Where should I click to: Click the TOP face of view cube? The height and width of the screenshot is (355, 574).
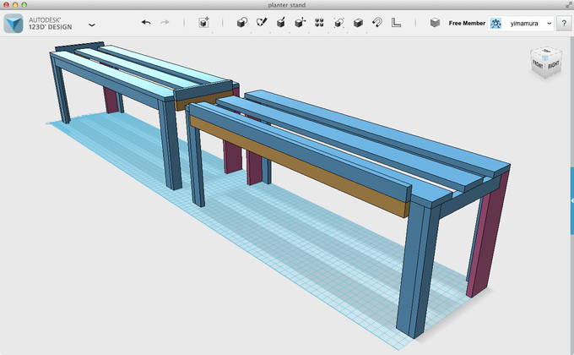tap(546, 52)
